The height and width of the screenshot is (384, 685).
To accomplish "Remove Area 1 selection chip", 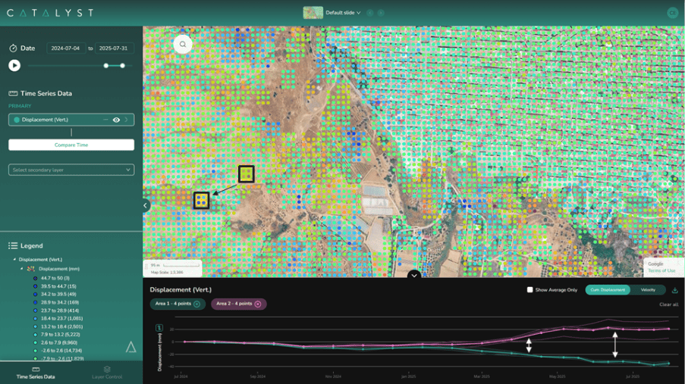I will point(197,304).
